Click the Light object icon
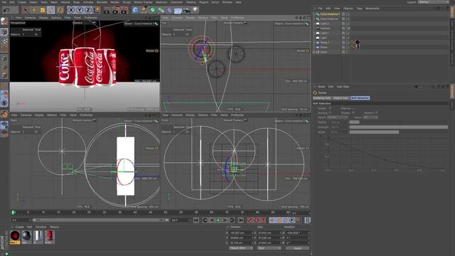The width and height of the screenshot is (455, 256). (x=195, y=10)
